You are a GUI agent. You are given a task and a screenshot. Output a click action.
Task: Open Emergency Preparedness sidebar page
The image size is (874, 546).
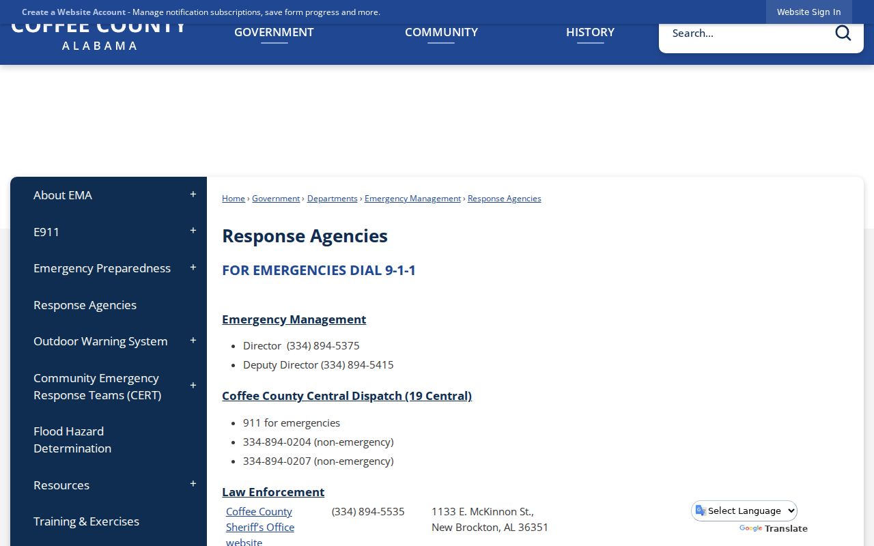click(x=102, y=268)
